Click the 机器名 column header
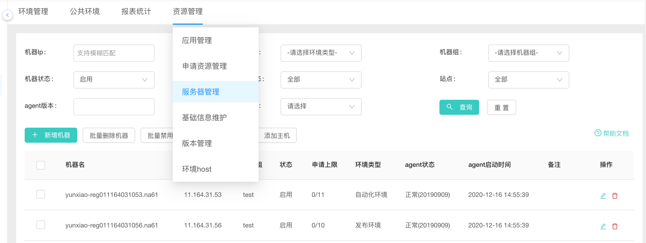This screenshot has width=646, height=243. (x=75, y=165)
